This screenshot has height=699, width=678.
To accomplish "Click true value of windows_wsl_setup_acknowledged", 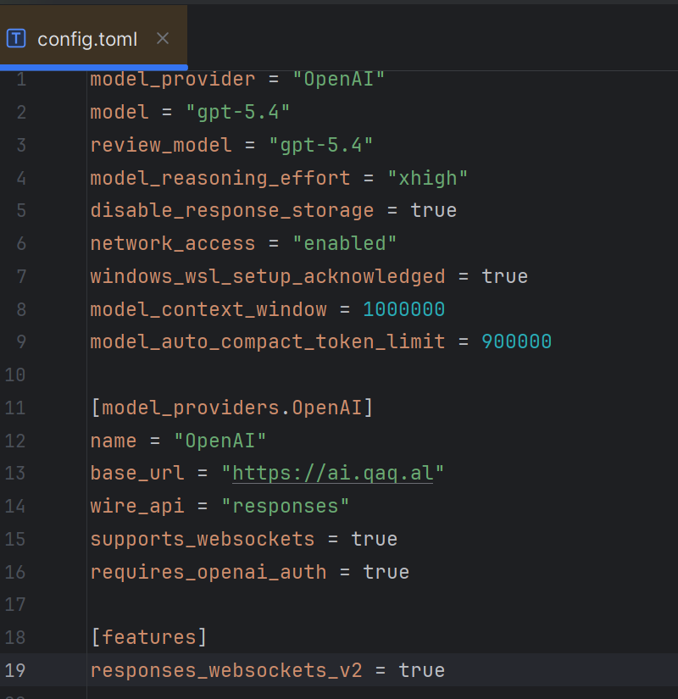I will [505, 276].
